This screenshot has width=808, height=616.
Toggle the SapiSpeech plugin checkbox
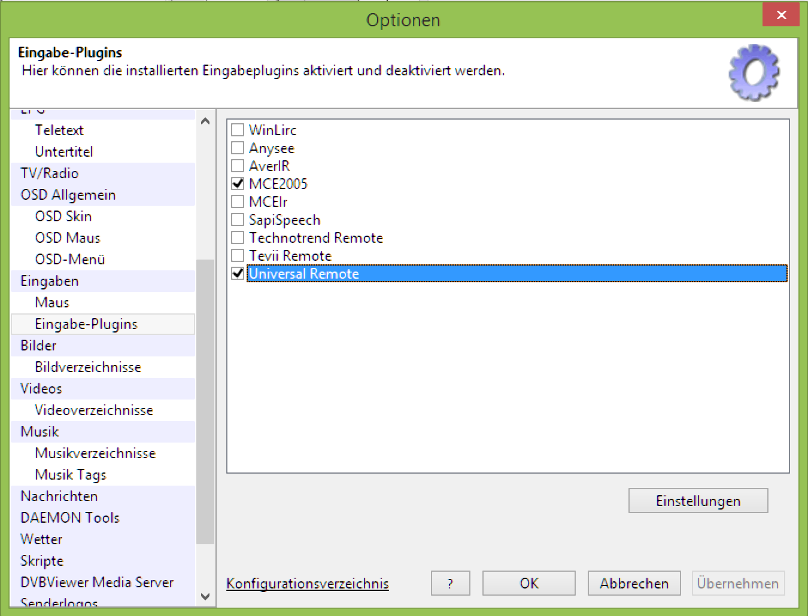coord(238,219)
